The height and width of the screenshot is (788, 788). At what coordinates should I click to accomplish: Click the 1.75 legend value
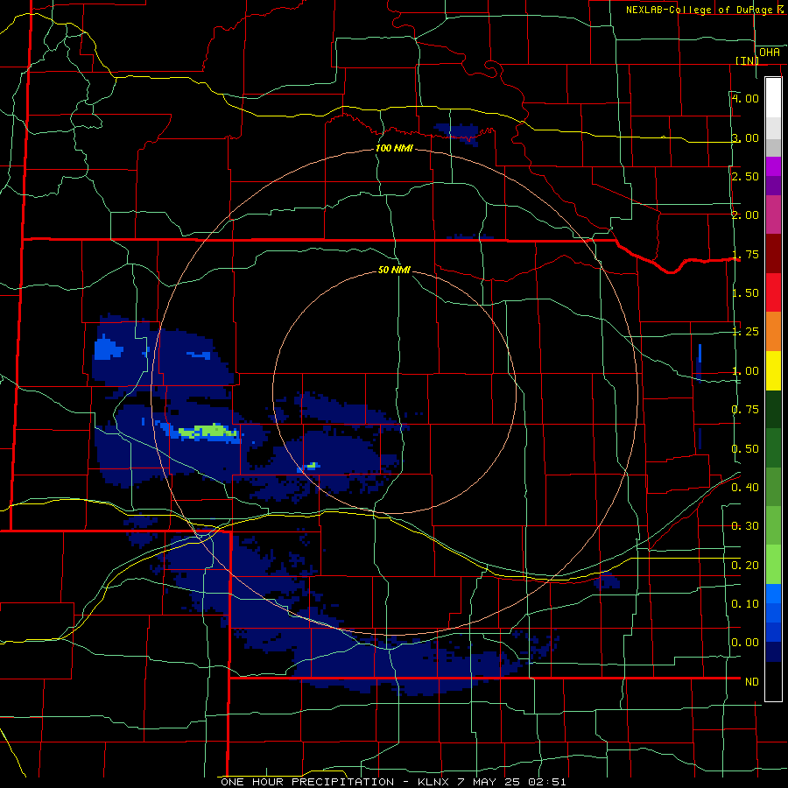(745, 254)
